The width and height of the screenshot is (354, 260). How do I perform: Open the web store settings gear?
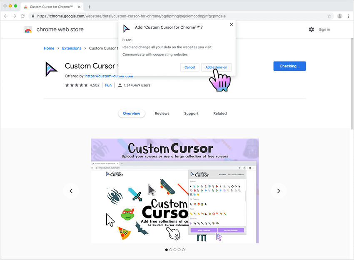coord(311,30)
